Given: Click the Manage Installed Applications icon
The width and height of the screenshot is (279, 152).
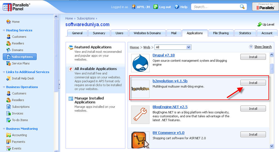Looking at the screenshot, I should (x=71, y=99).
